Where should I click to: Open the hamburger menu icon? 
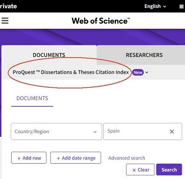pyautogui.click(x=5, y=20)
